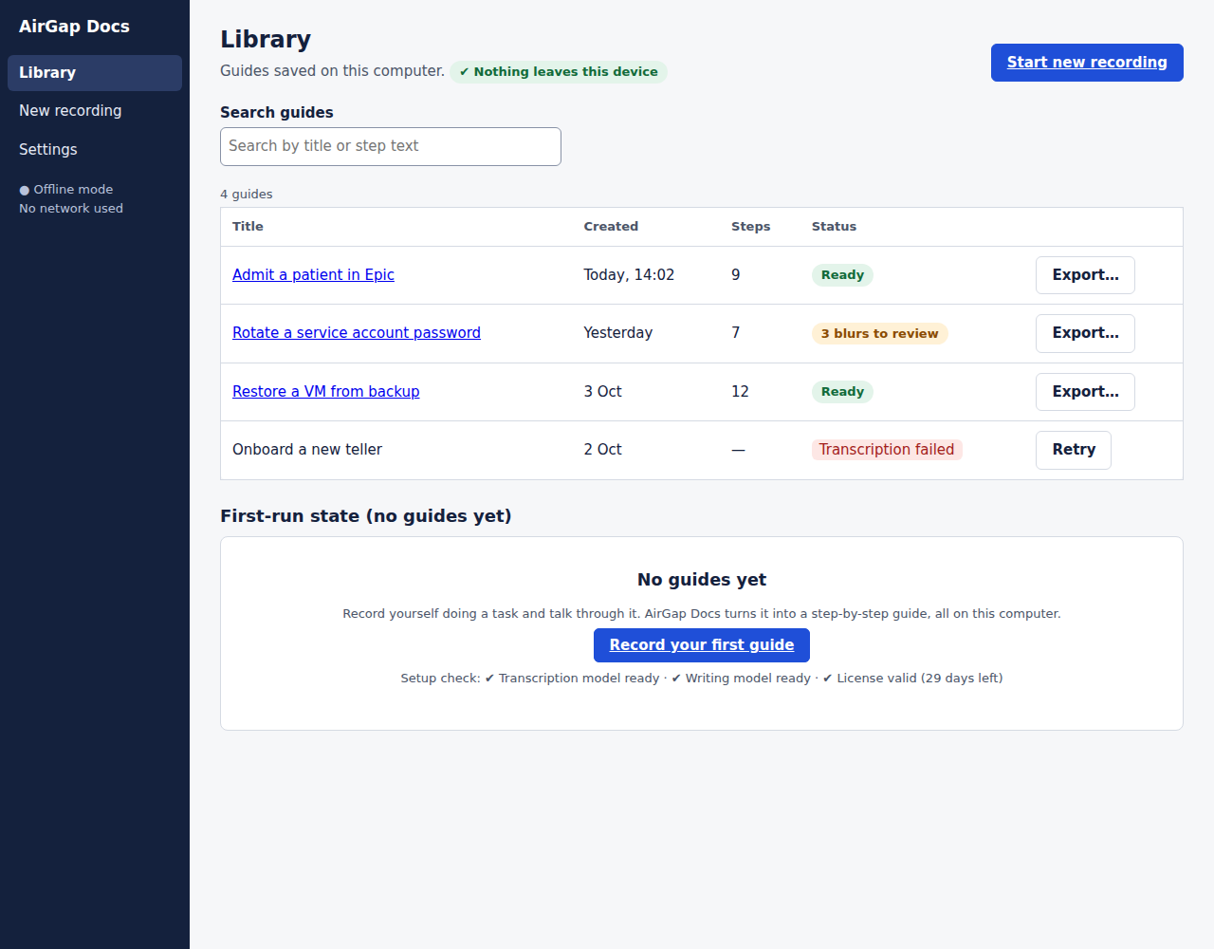Click the AirGap Docs app title
1214x949 pixels.
74,27
